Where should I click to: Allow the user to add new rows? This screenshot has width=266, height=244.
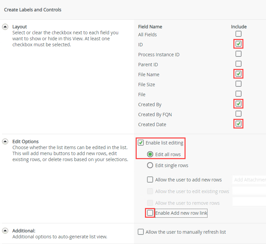(x=150, y=179)
